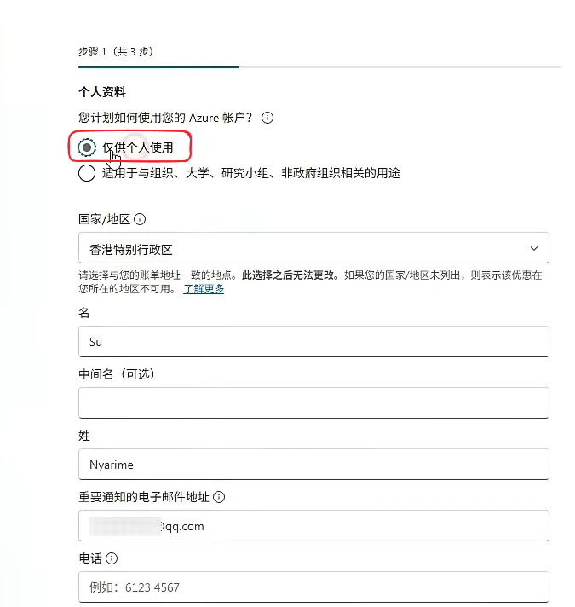Click the 重要通知的电子邮件地址 label text
This screenshot has height=607, width=575.
143,497
